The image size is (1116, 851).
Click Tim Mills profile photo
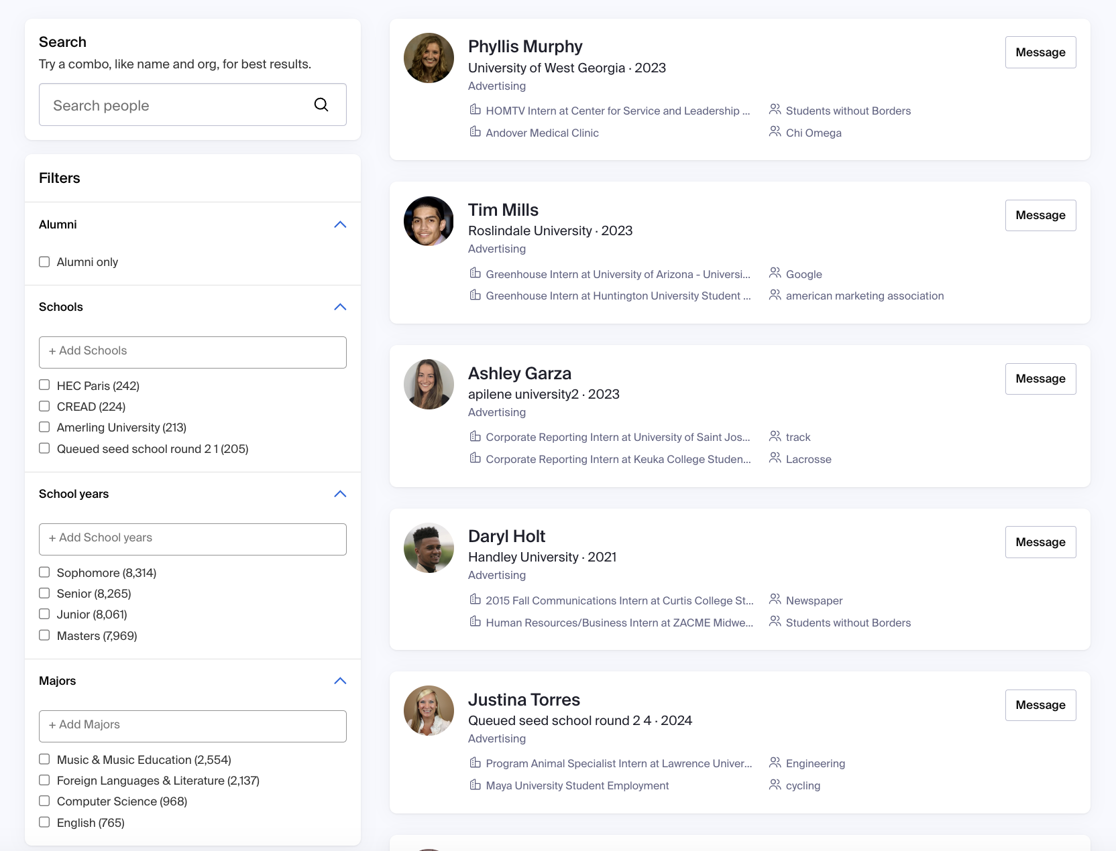coord(428,220)
